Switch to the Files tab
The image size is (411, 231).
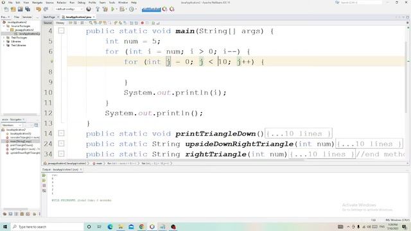[x=17, y=17]
